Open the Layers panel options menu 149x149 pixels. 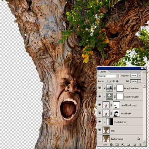pyautogui.click(x=145, y=72)
